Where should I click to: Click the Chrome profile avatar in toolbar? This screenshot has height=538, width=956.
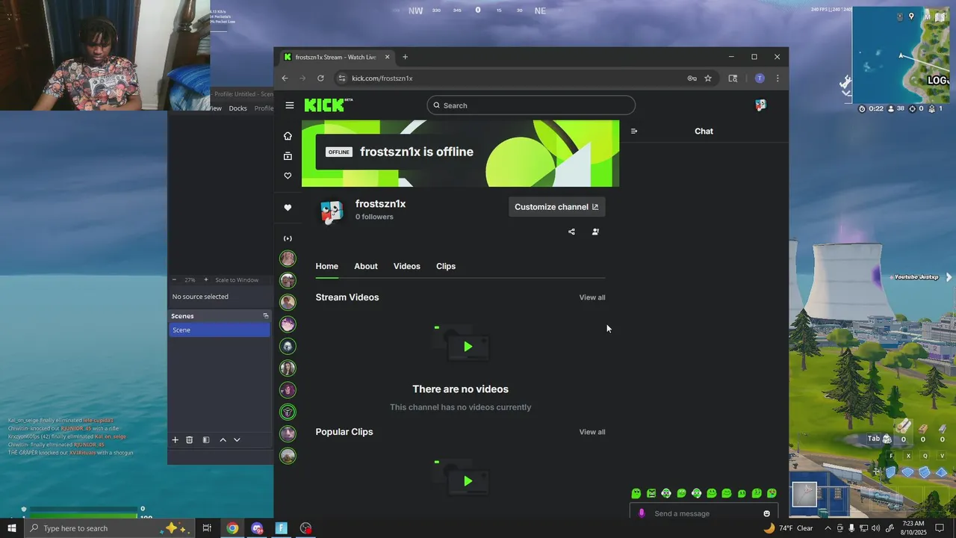click(x=760, y=78)
